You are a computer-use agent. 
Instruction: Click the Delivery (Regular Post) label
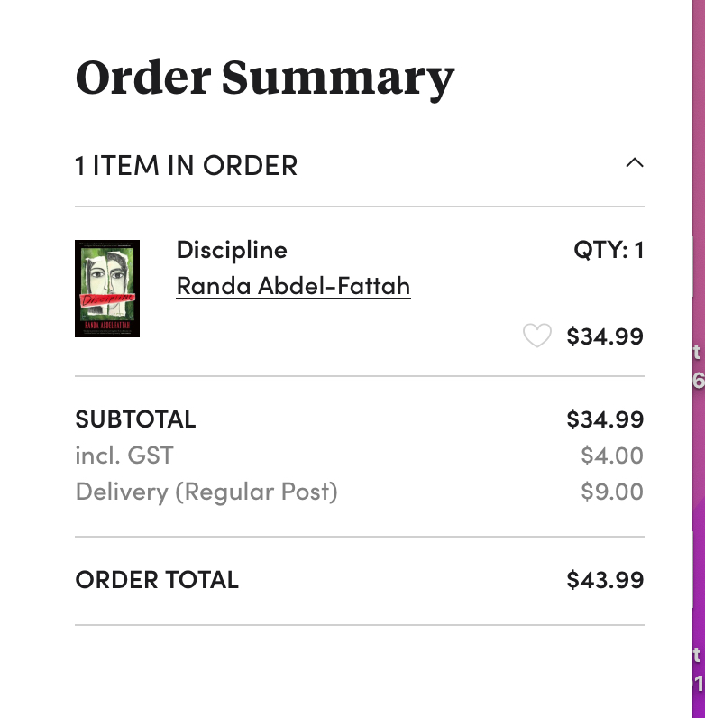pos(206,492)
